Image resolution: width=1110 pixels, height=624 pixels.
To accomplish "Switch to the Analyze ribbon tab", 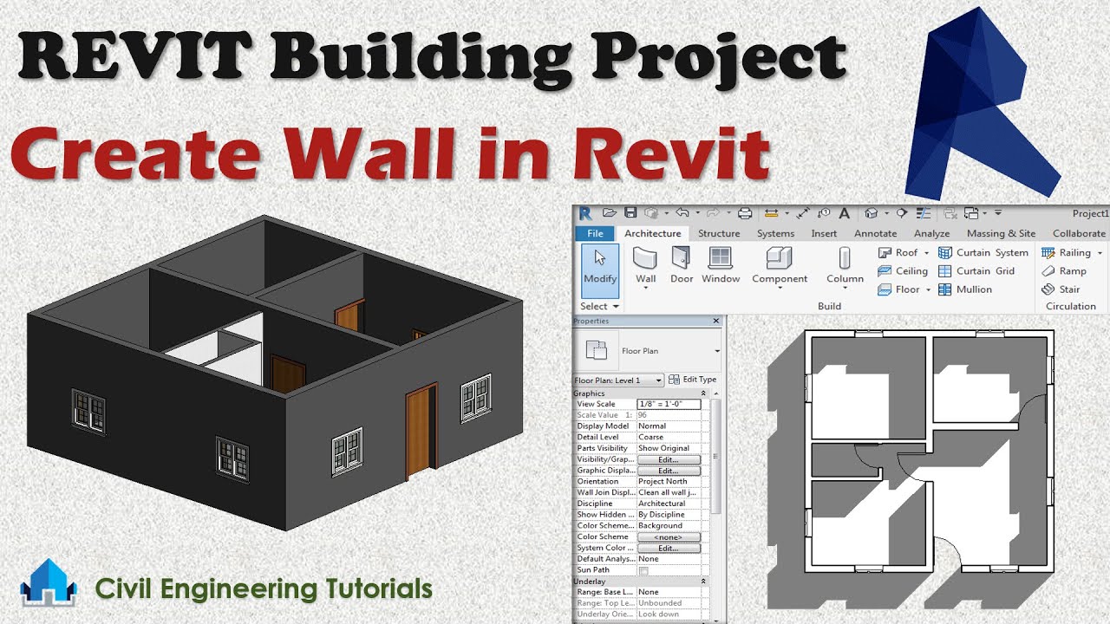I will point(931,233).
